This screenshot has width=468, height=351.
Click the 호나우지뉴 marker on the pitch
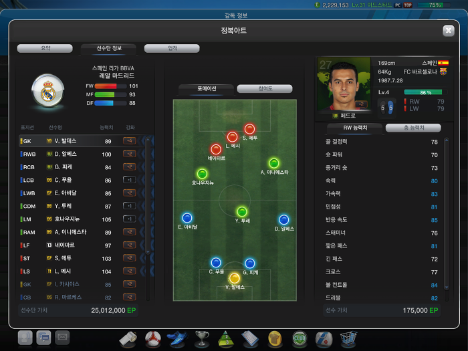(202, 173)
